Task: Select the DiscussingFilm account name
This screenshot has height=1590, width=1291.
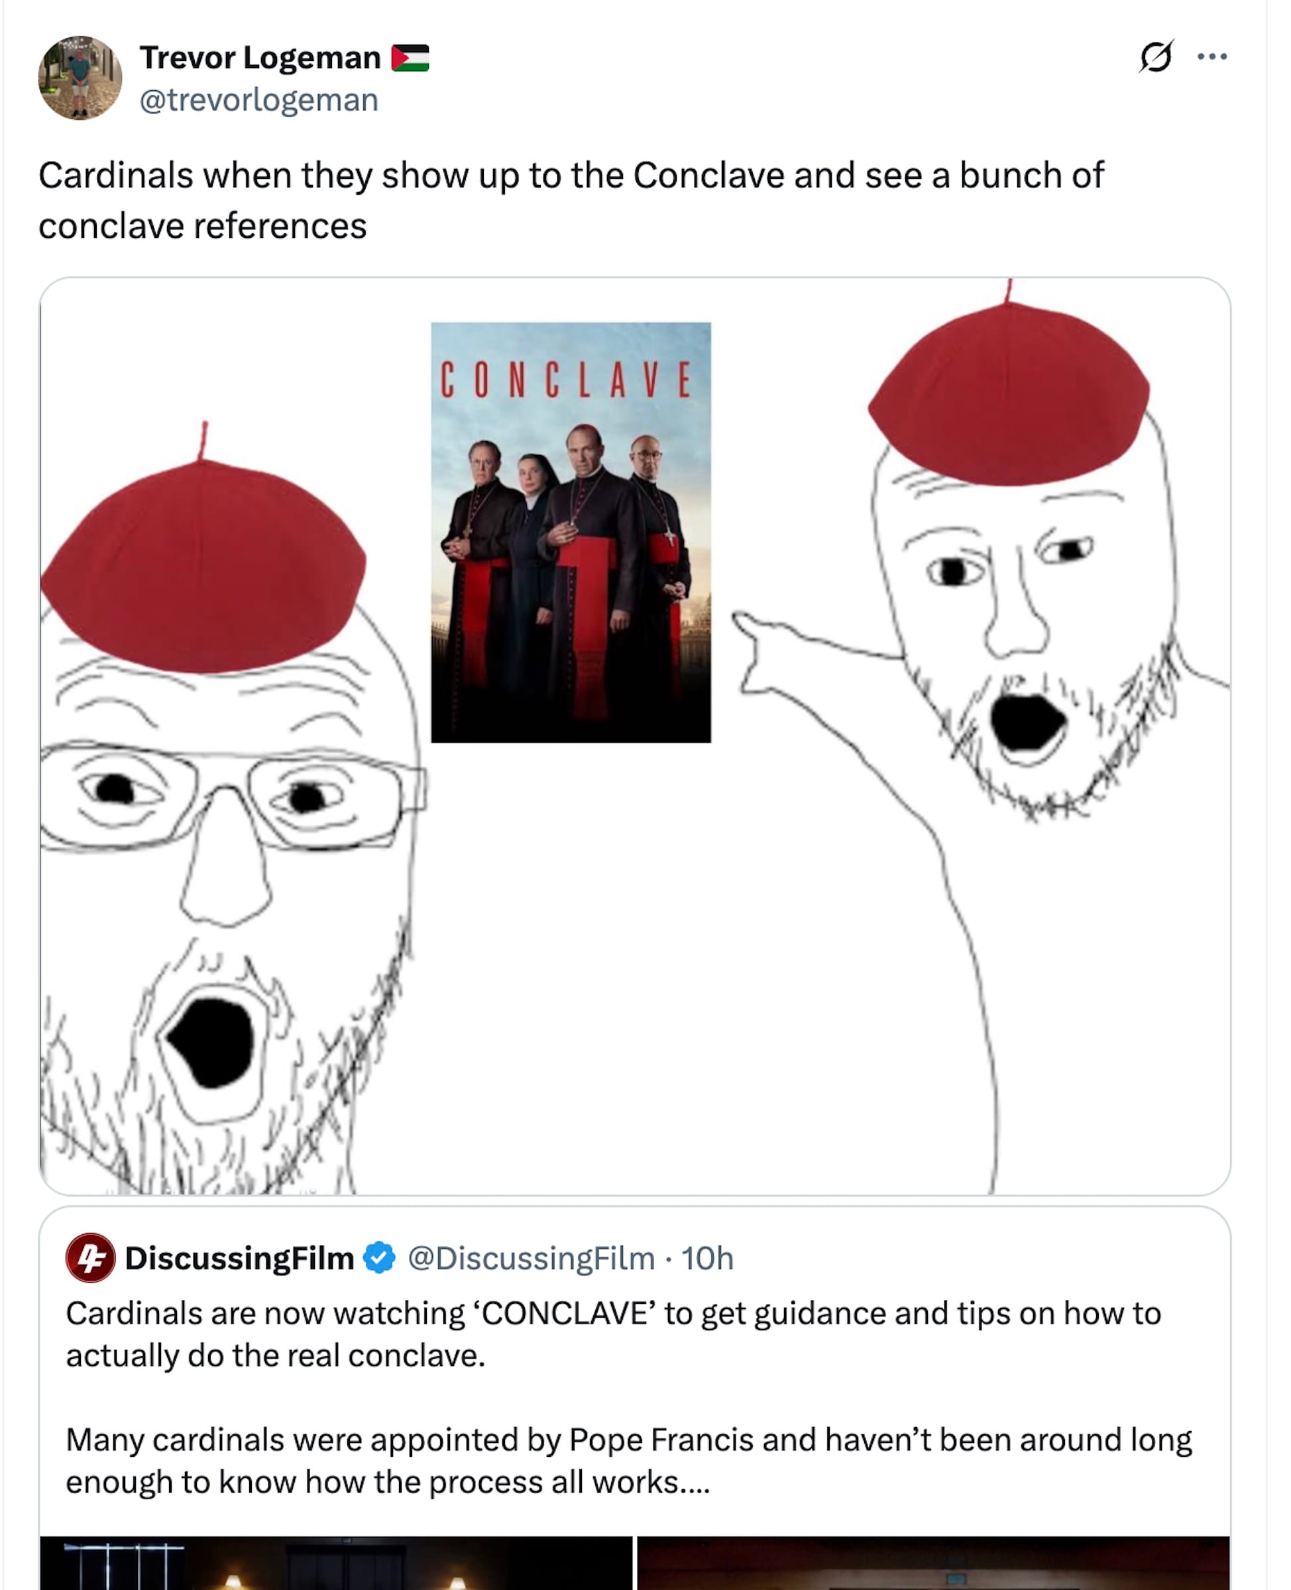Action: coord(239,1257)
